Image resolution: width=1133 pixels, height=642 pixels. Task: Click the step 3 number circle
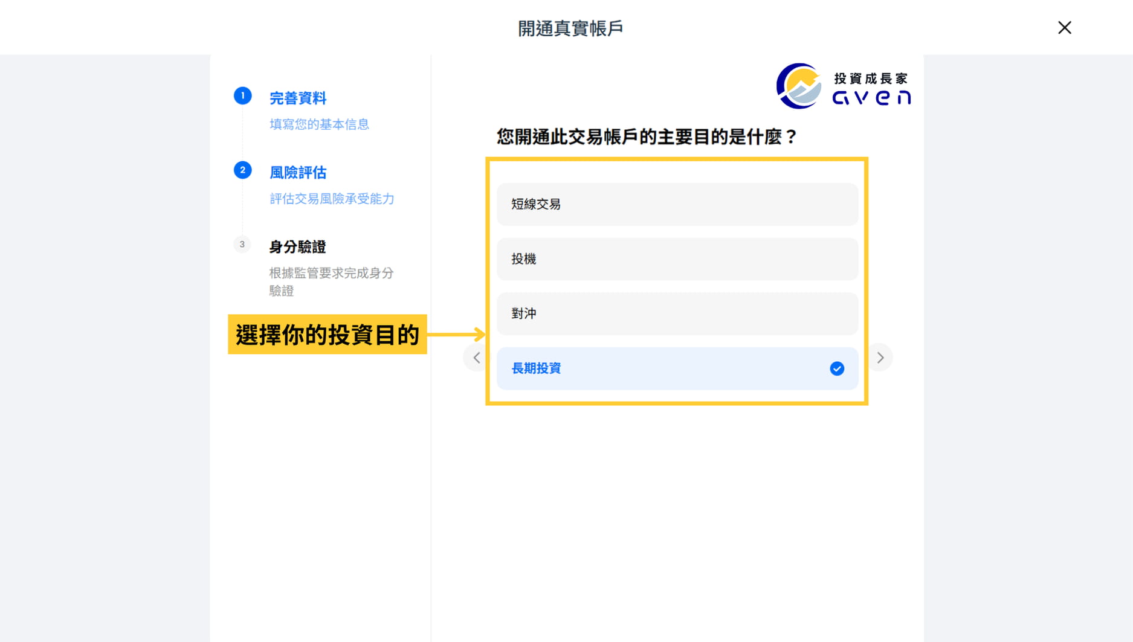click(242, 244)
